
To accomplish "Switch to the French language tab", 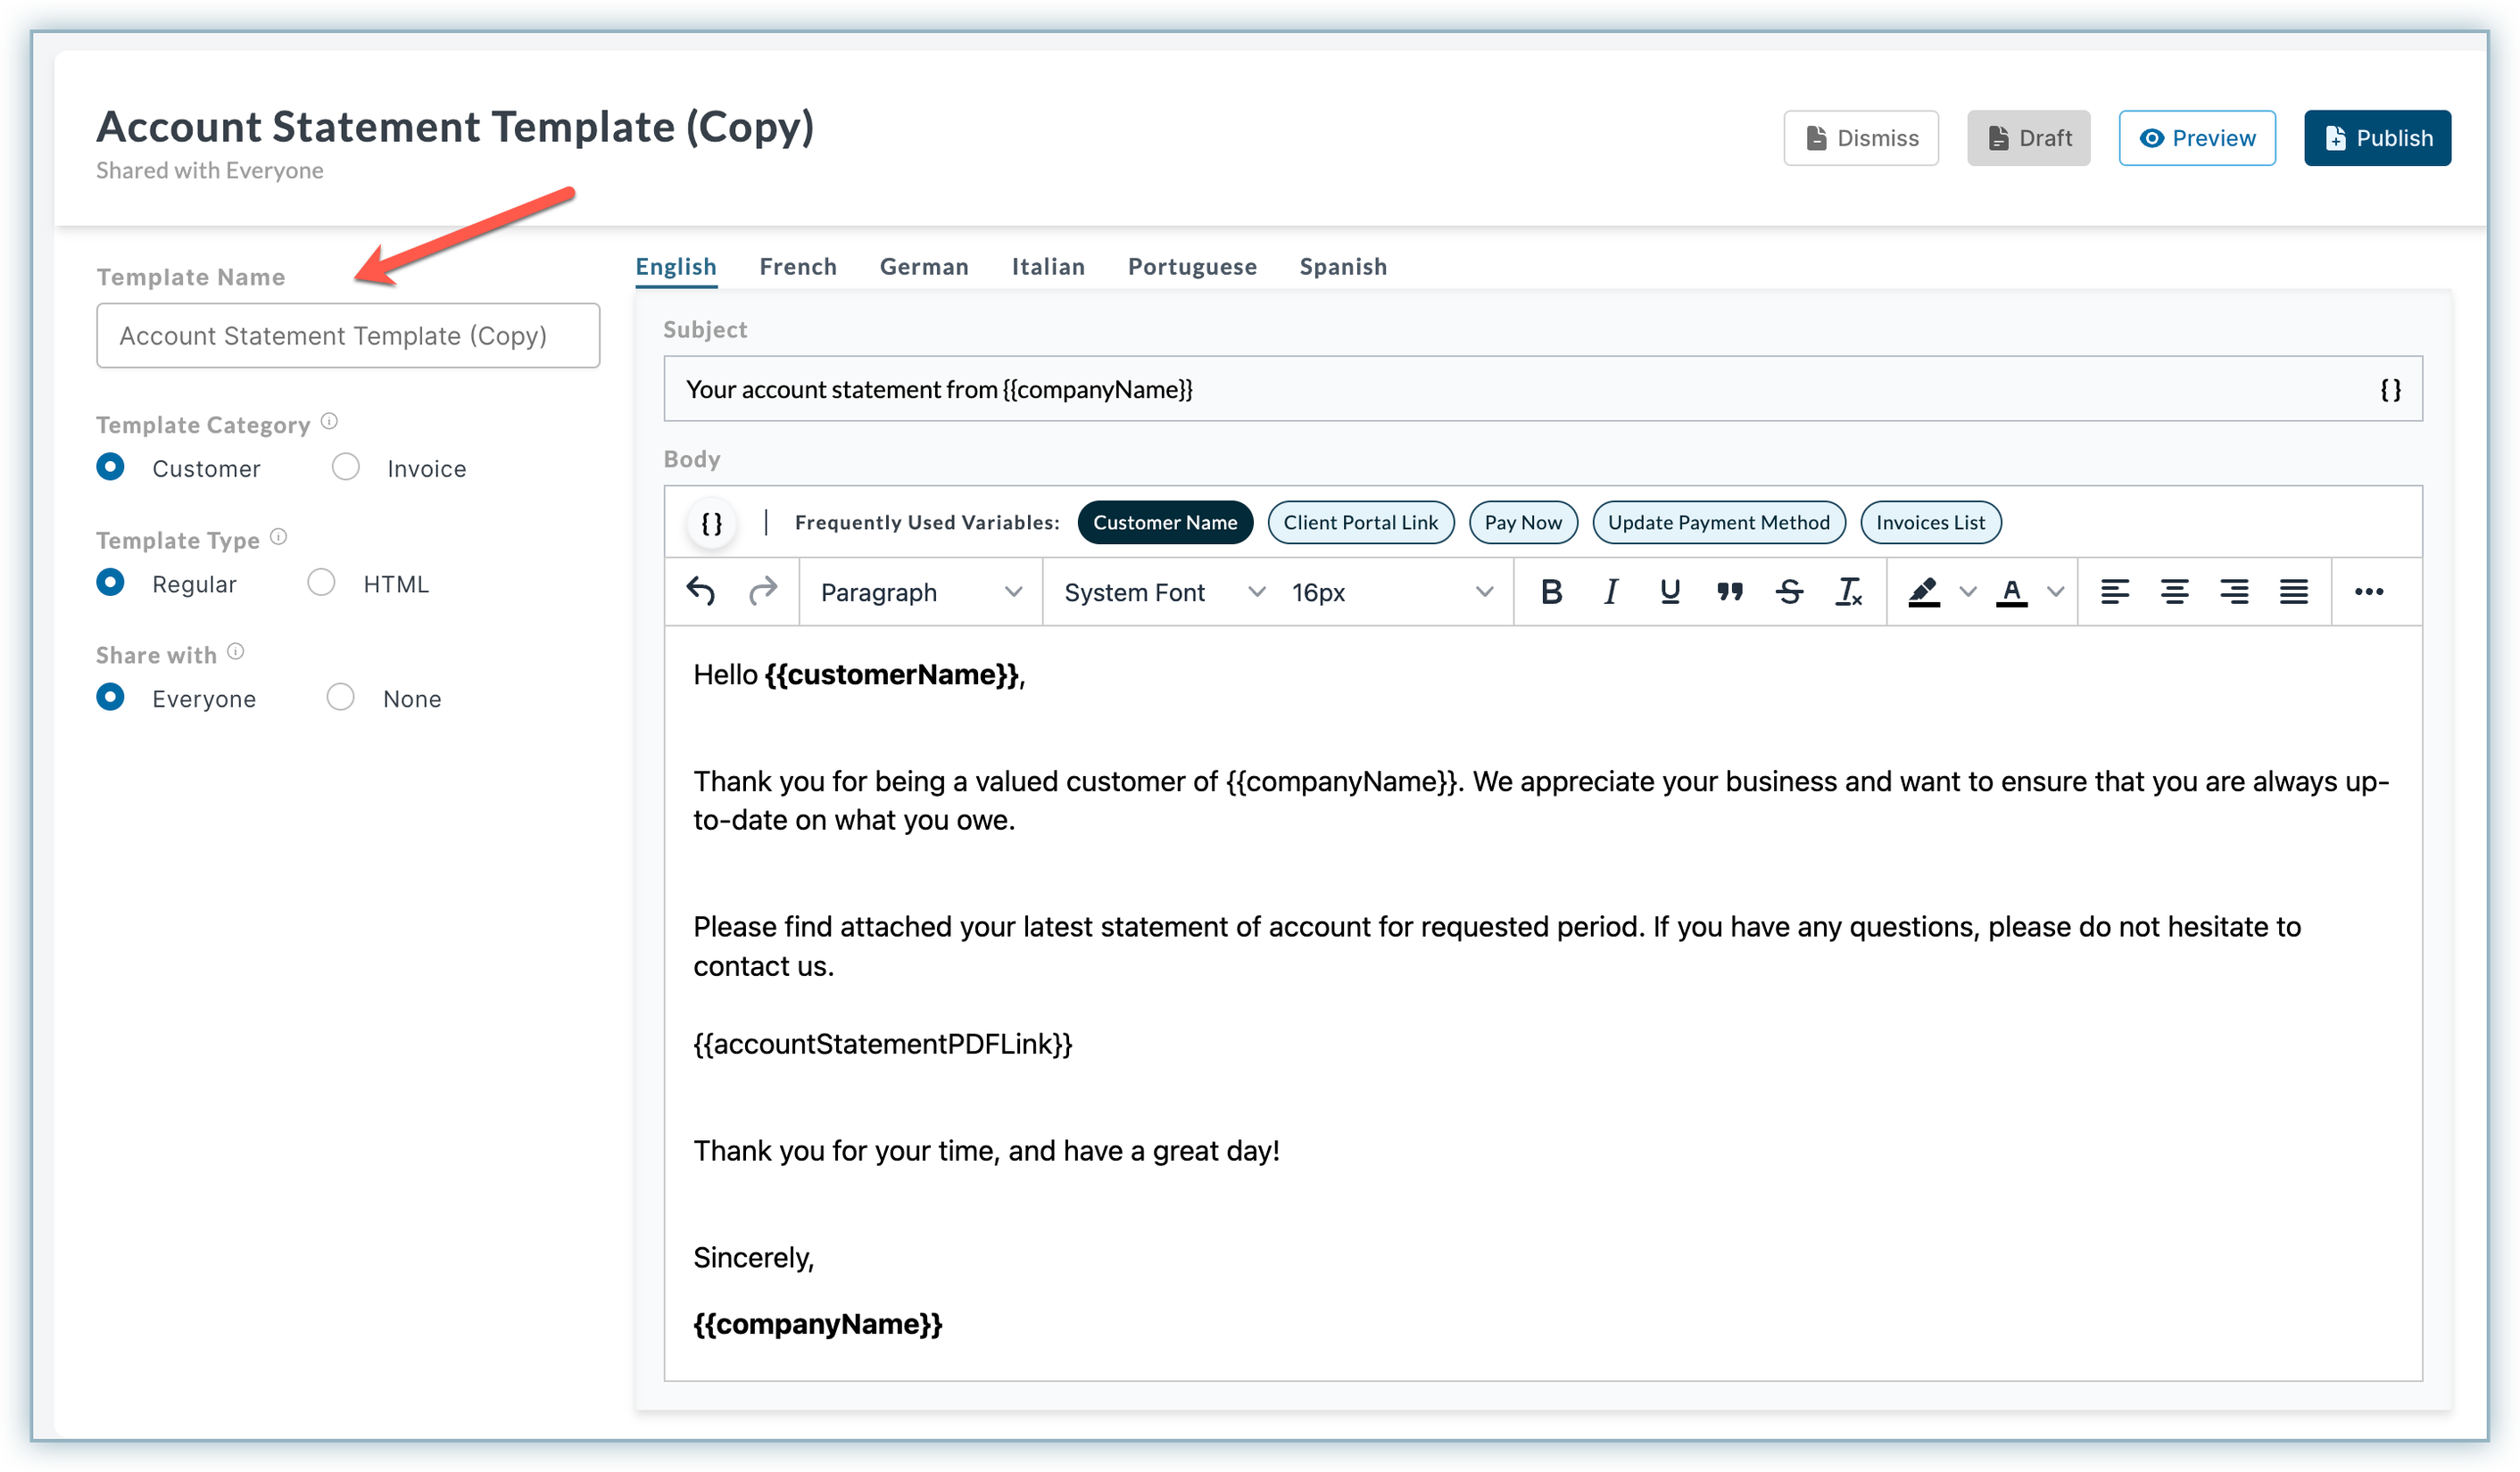I will coord(797,267).
